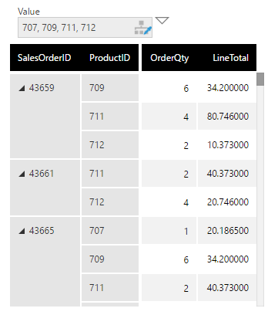Click the 20.186500 LineTotal cell

(227, 231)
